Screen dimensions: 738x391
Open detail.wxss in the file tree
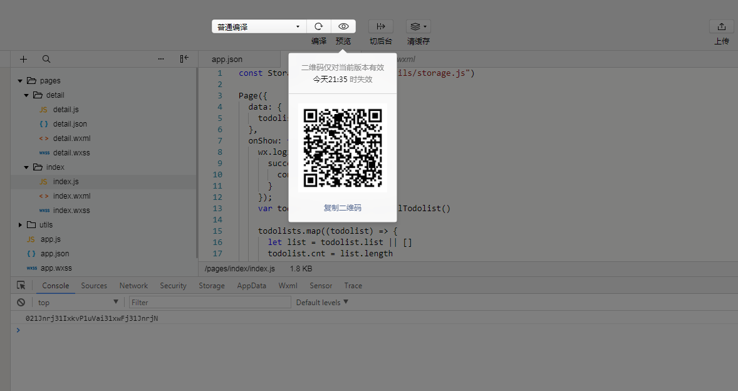71,153
